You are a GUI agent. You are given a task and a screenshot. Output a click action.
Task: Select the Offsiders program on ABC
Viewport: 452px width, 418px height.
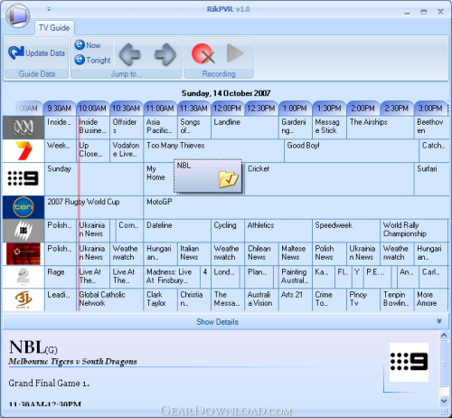pos(127,128)
